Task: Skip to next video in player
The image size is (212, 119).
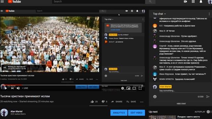Action: pyautogui.click(x=13, y=88)
